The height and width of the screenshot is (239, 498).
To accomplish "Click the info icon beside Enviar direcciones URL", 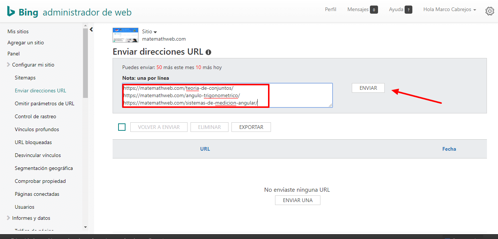I will coord(208,52).
